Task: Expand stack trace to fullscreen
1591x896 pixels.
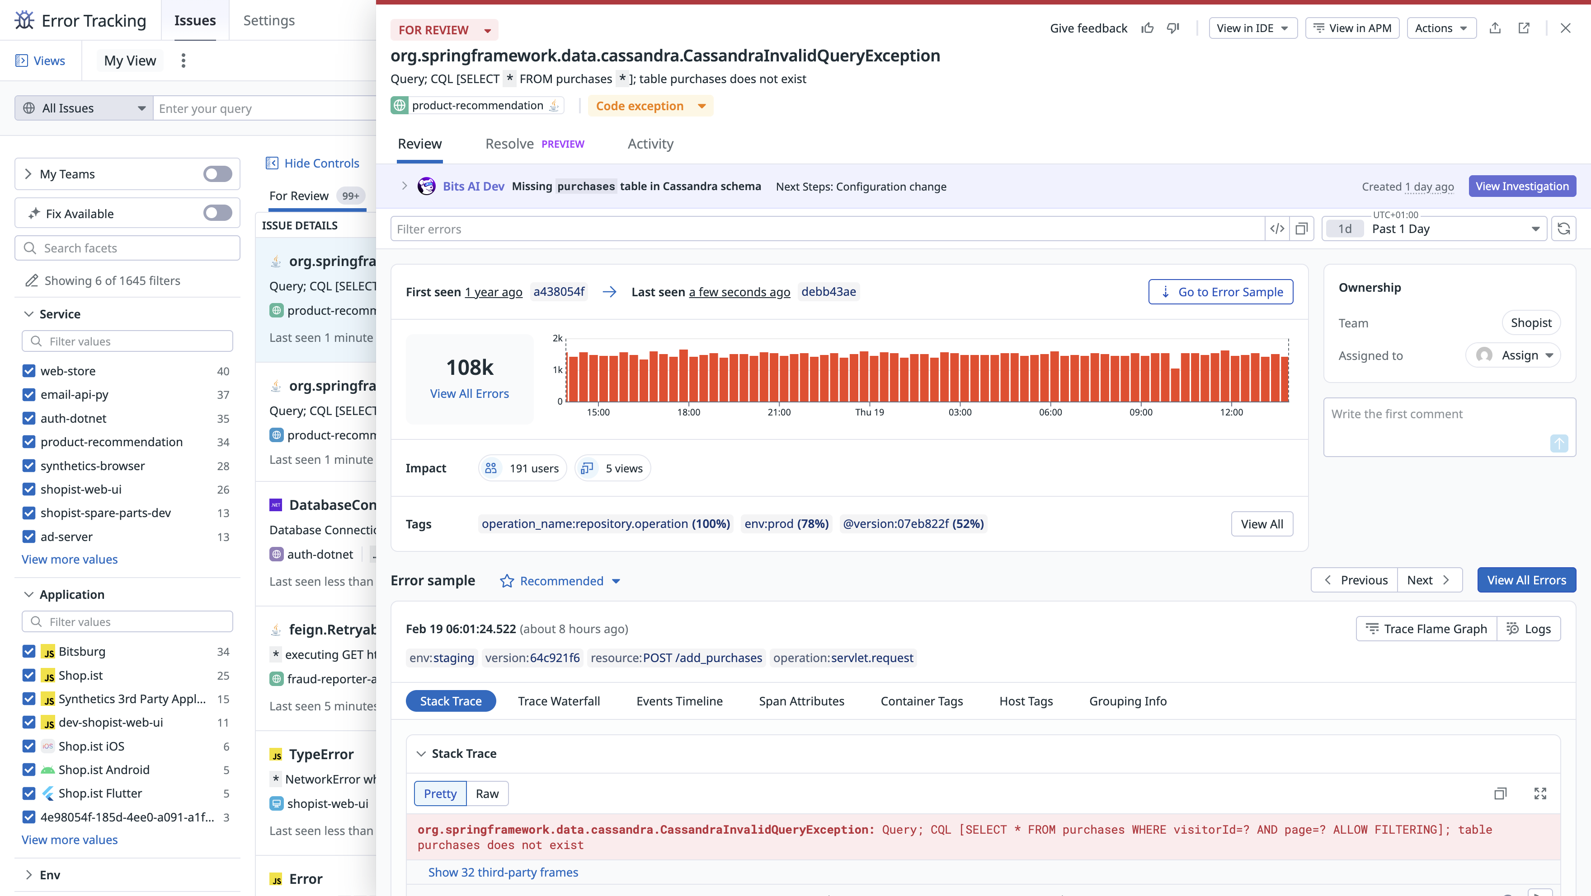Action: point(1540,793)
